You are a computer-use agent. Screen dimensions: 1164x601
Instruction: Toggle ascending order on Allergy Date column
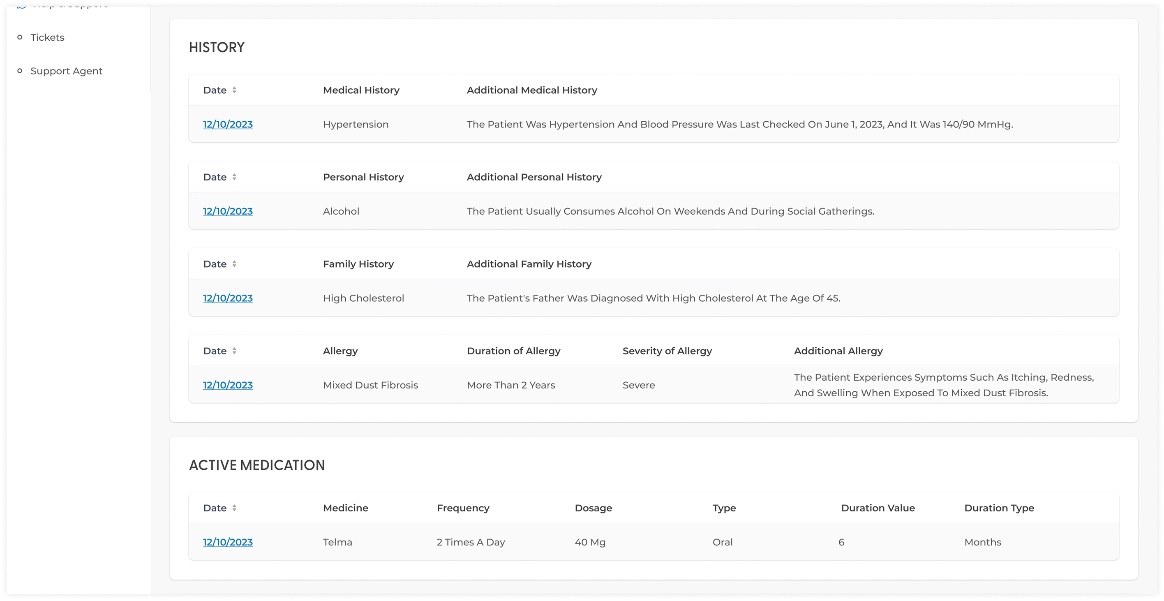click(235, 351)
